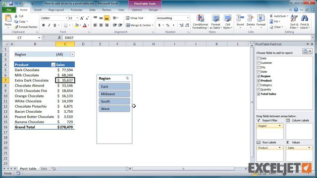The width and height of the screenshot is (317, 178).
Task: Click the Paste icon in Clipboard group
Action: [8, 19]
